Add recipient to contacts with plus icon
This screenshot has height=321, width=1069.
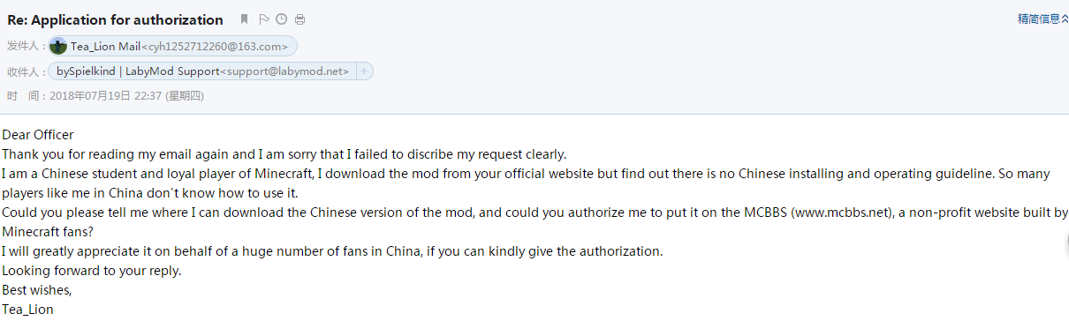[x=364, y=71]
